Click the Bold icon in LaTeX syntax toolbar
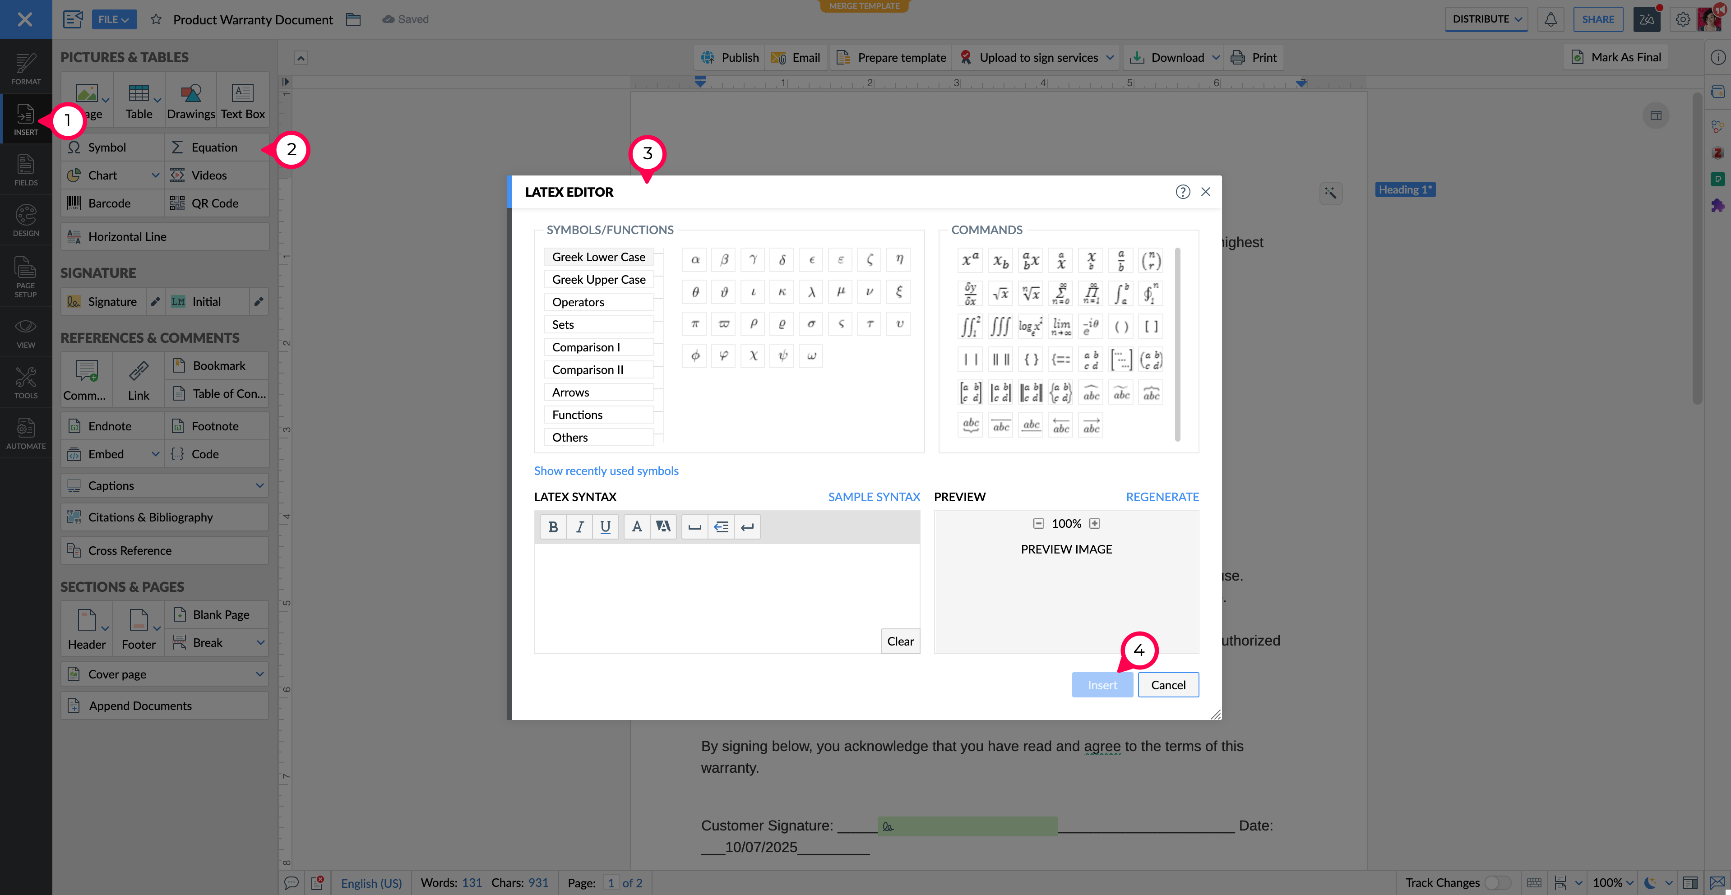Image resolution: width=1731 pixels, height=895 pixels. (552, 527)
